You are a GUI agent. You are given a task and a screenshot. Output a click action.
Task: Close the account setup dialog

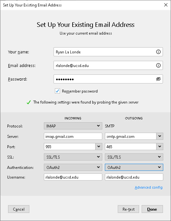coord(166,5)
